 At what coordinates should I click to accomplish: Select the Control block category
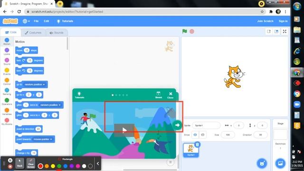click(x=7, y=81)
